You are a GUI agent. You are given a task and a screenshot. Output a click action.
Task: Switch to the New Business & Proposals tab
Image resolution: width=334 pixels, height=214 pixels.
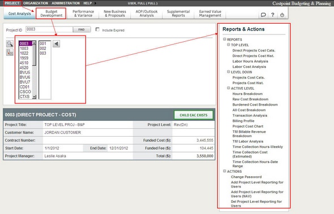click(x=115, y=14)
